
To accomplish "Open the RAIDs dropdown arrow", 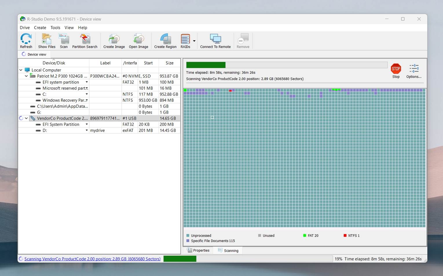I will [194, 41].
